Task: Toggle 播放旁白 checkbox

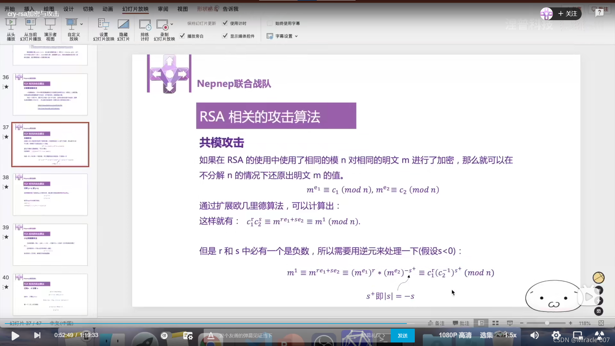Action: [182, 36]
